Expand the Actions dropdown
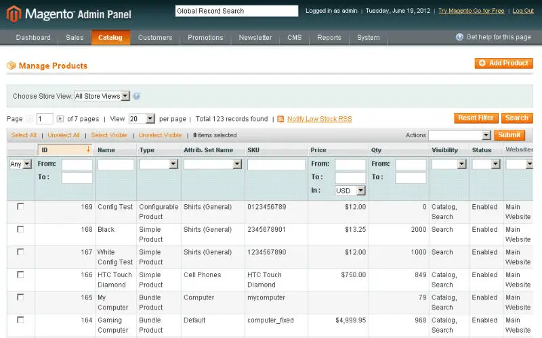 tap(459, 135)
